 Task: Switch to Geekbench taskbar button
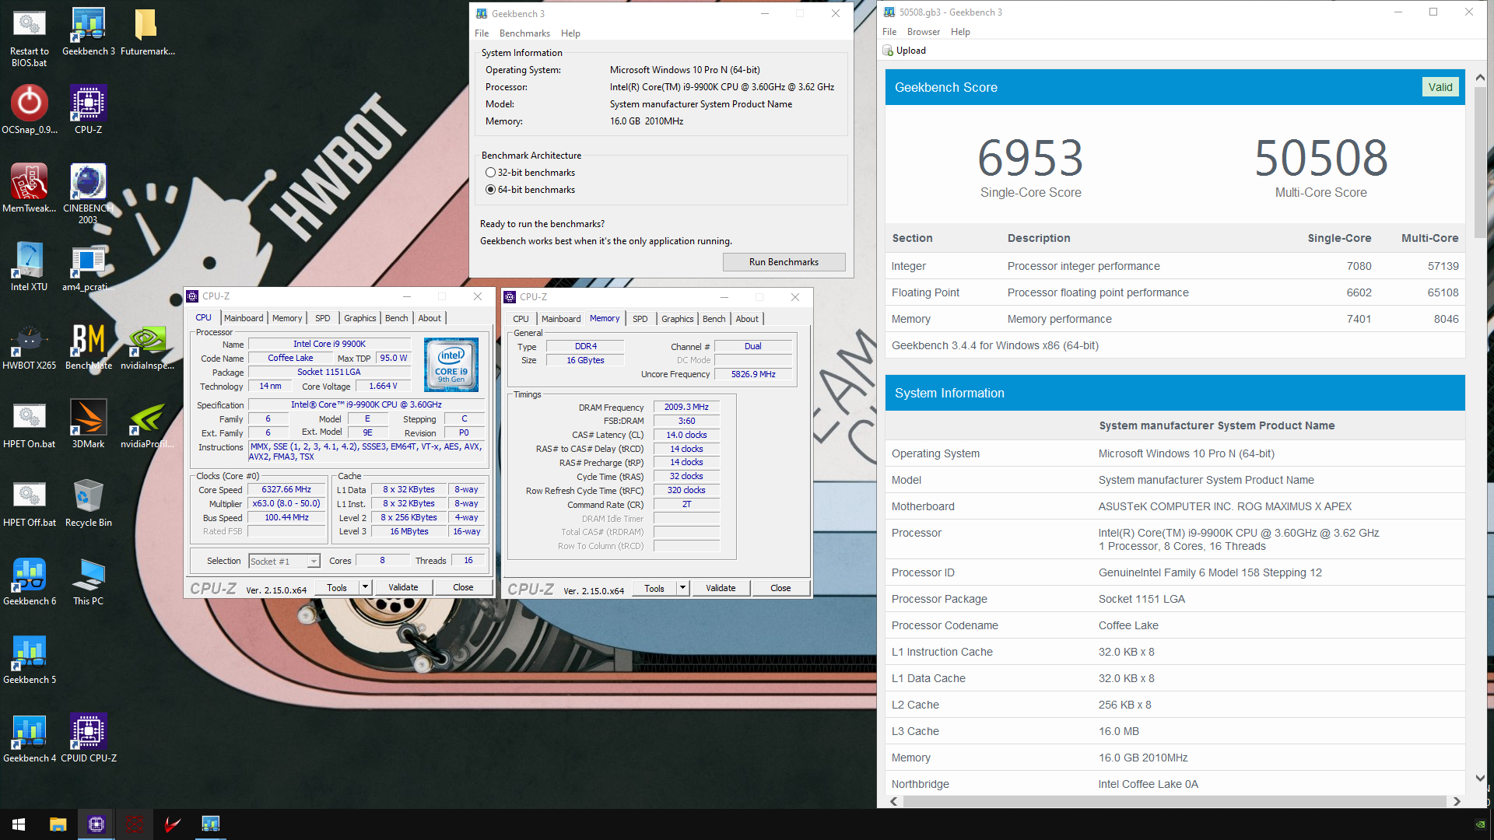coord(211,824)
